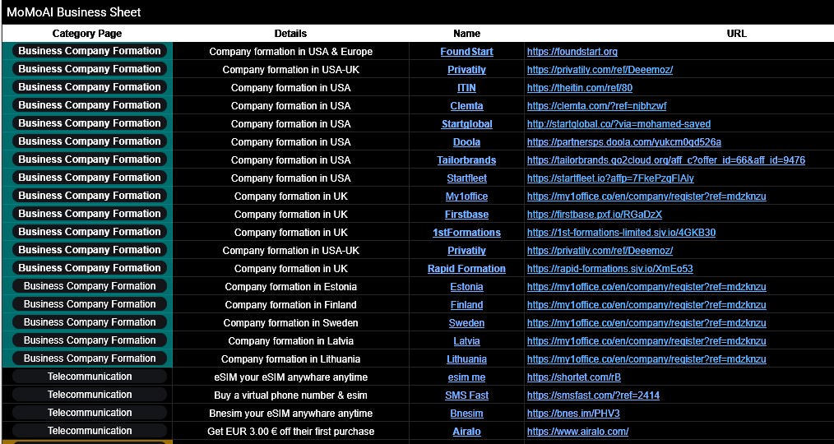The height and width of the screenshot is (444, 834).
Task: Select the Category Page column header
Action: [87, 34]
